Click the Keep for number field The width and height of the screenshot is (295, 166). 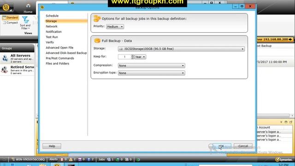[x=124, y=57]
